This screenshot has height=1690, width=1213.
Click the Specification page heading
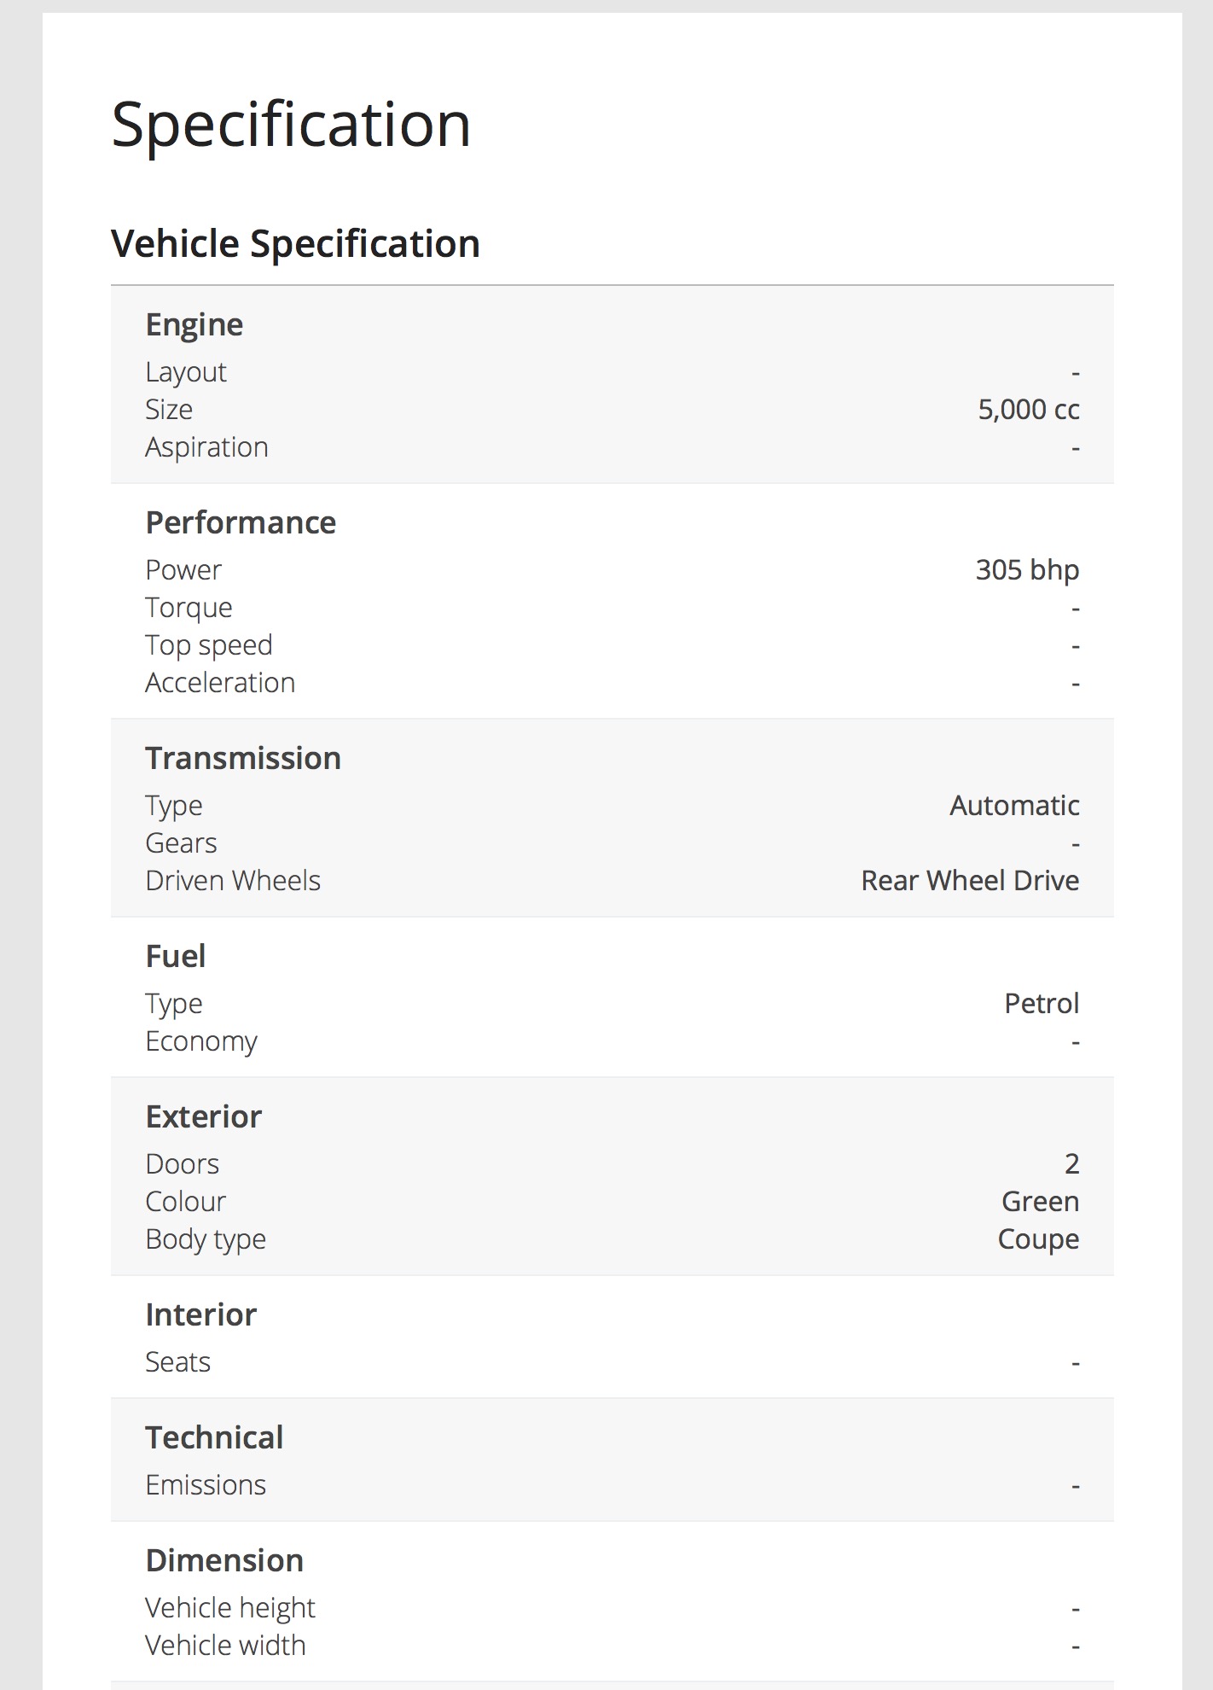click(x=291, y=125)
